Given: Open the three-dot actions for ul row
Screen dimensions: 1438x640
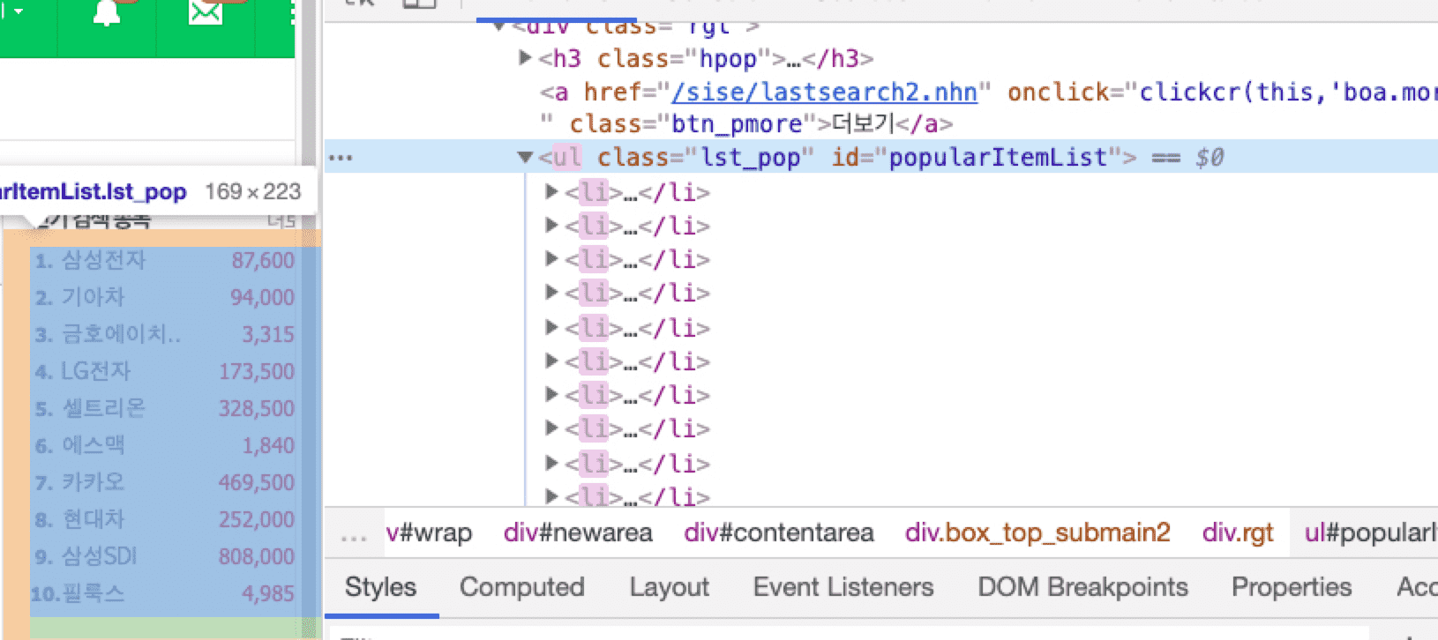Looking at the screenshot, I should coord(341,158).
